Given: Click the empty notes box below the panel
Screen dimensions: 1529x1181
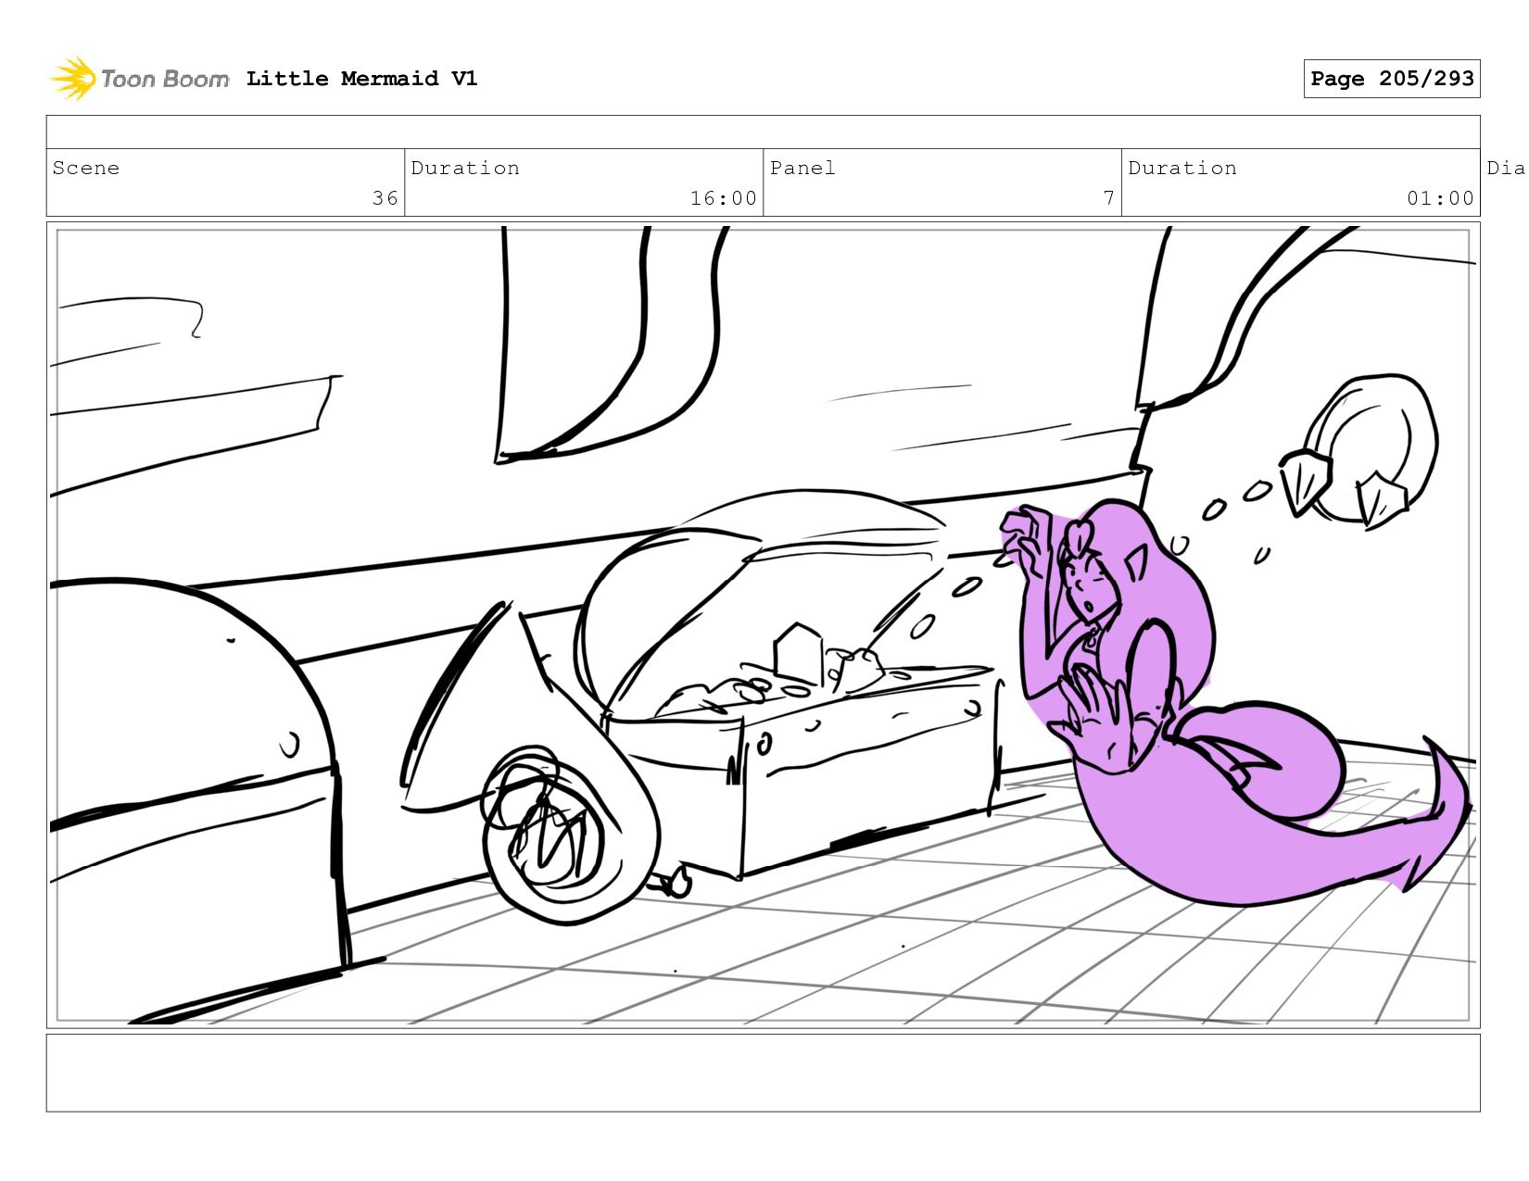Looking at the screenshot, I should [x=764, y=1073].
